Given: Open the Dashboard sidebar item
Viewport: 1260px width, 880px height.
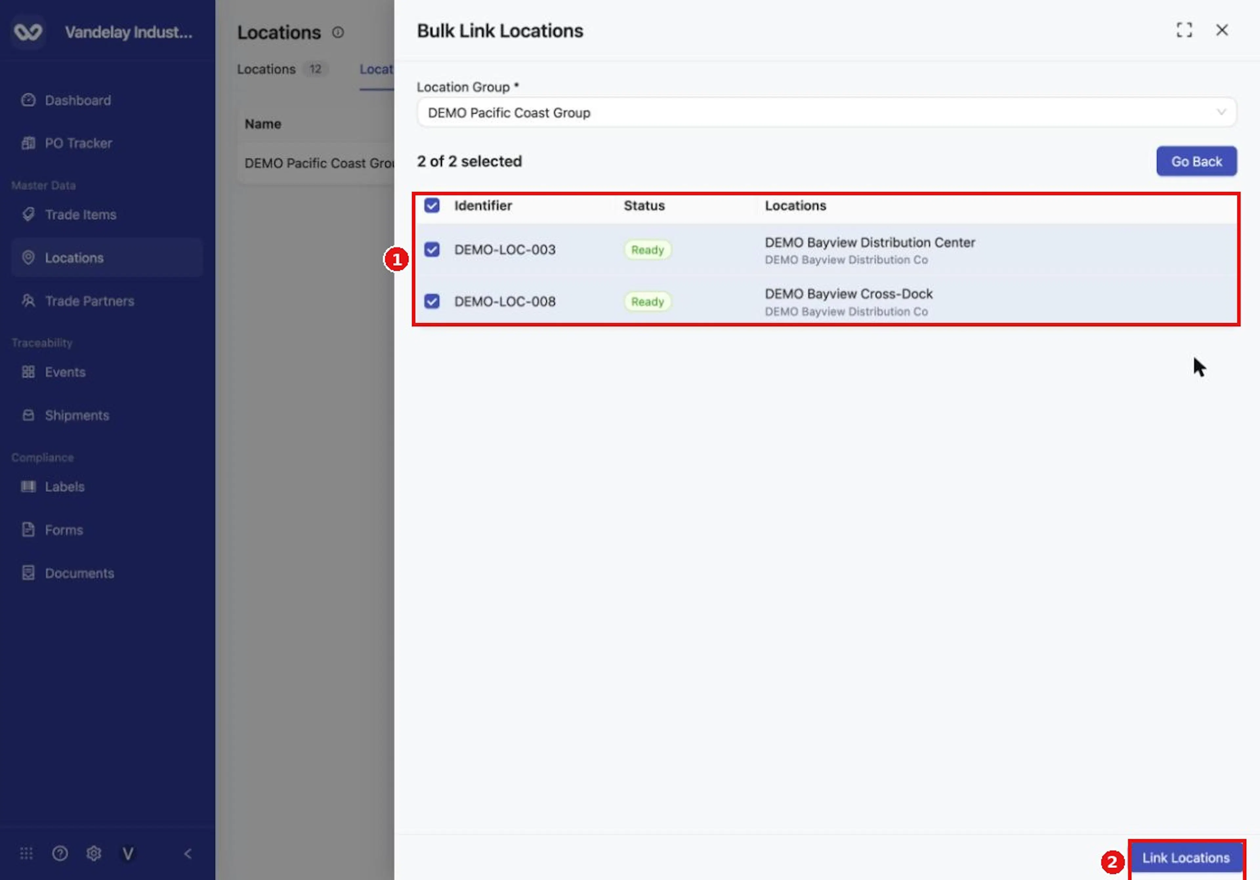Looking at the screenshot, I should (107, 100).
